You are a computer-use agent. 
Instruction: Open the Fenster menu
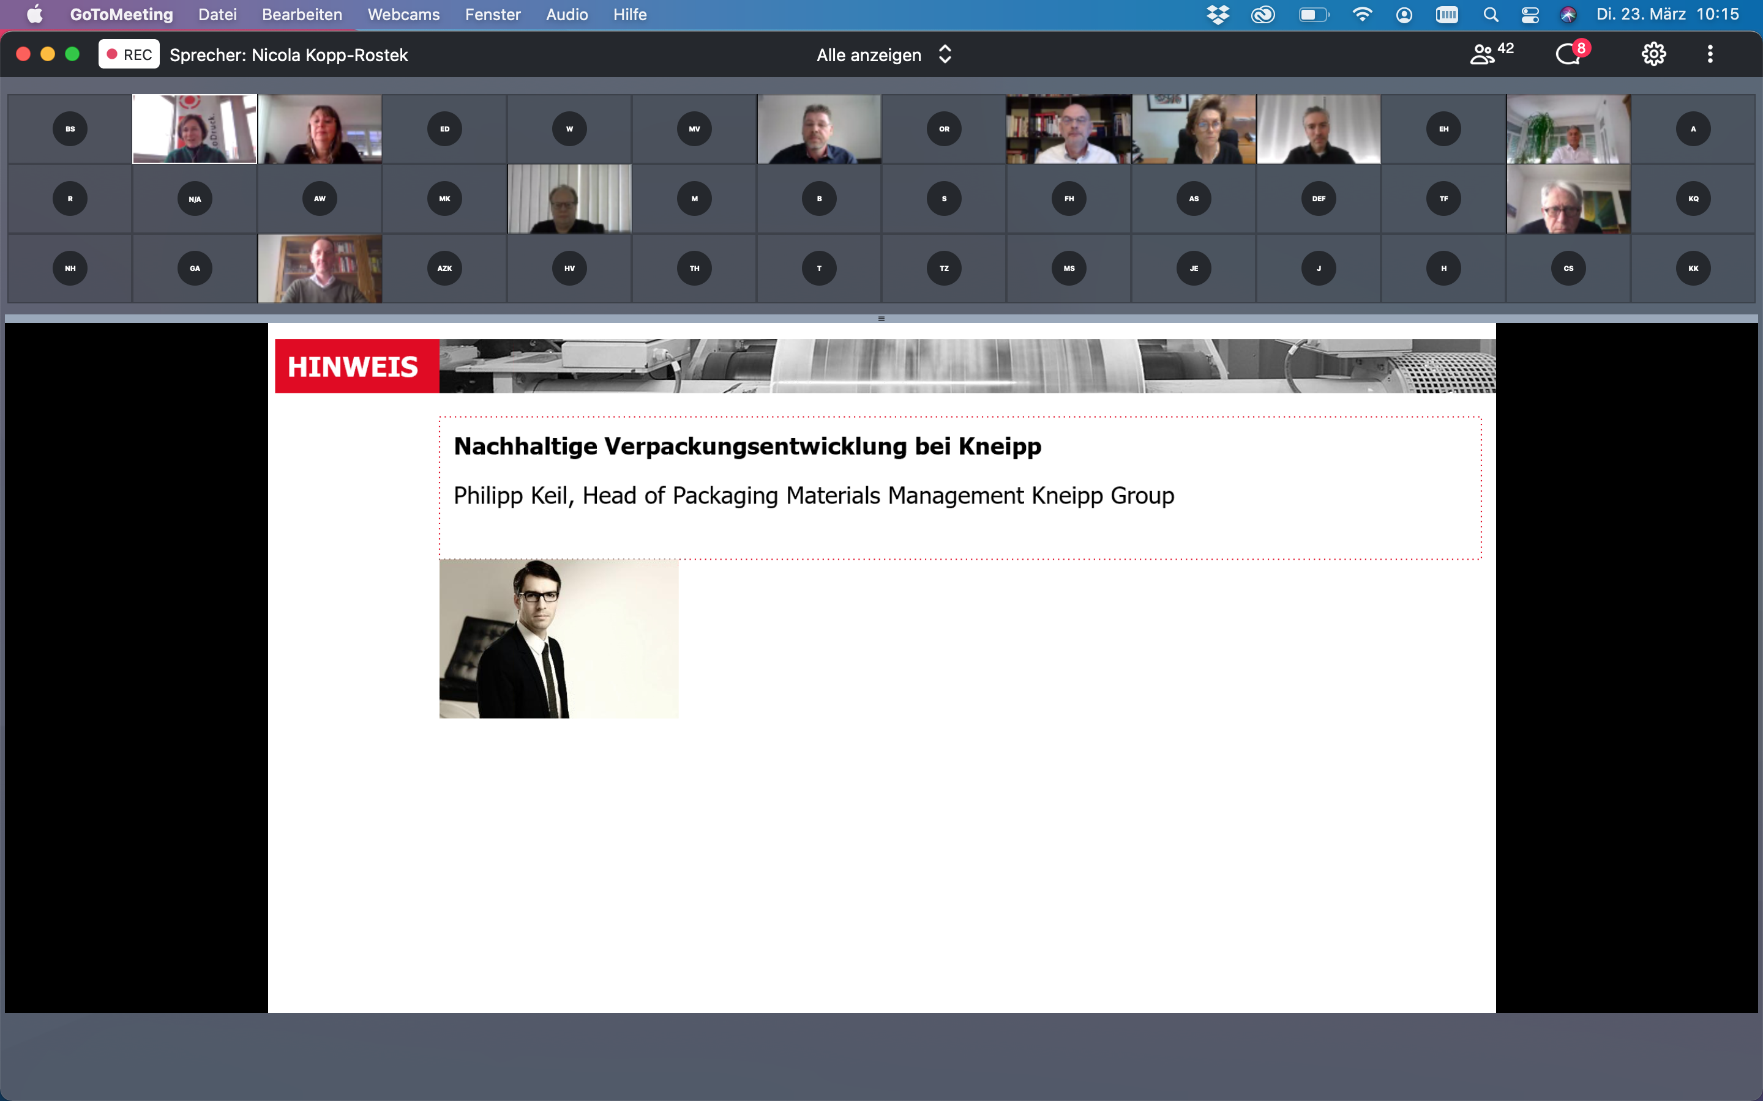click(492, 15)
